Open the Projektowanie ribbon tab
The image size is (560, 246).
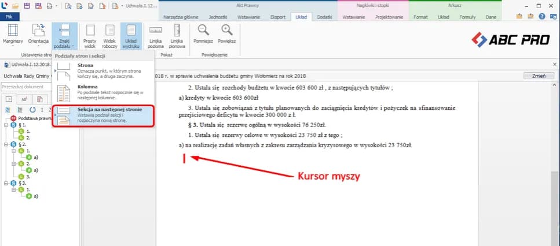point(389,17)
